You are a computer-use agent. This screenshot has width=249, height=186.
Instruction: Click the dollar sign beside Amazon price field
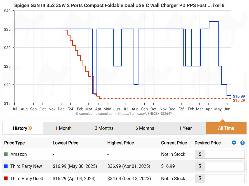(200, 154)
